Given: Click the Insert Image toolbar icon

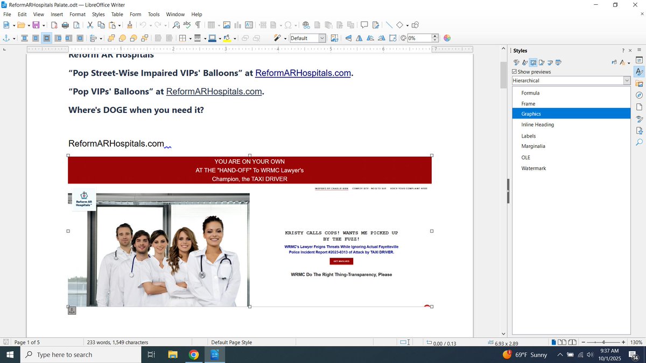Looking at the screenshot, I should coord(227,25).
